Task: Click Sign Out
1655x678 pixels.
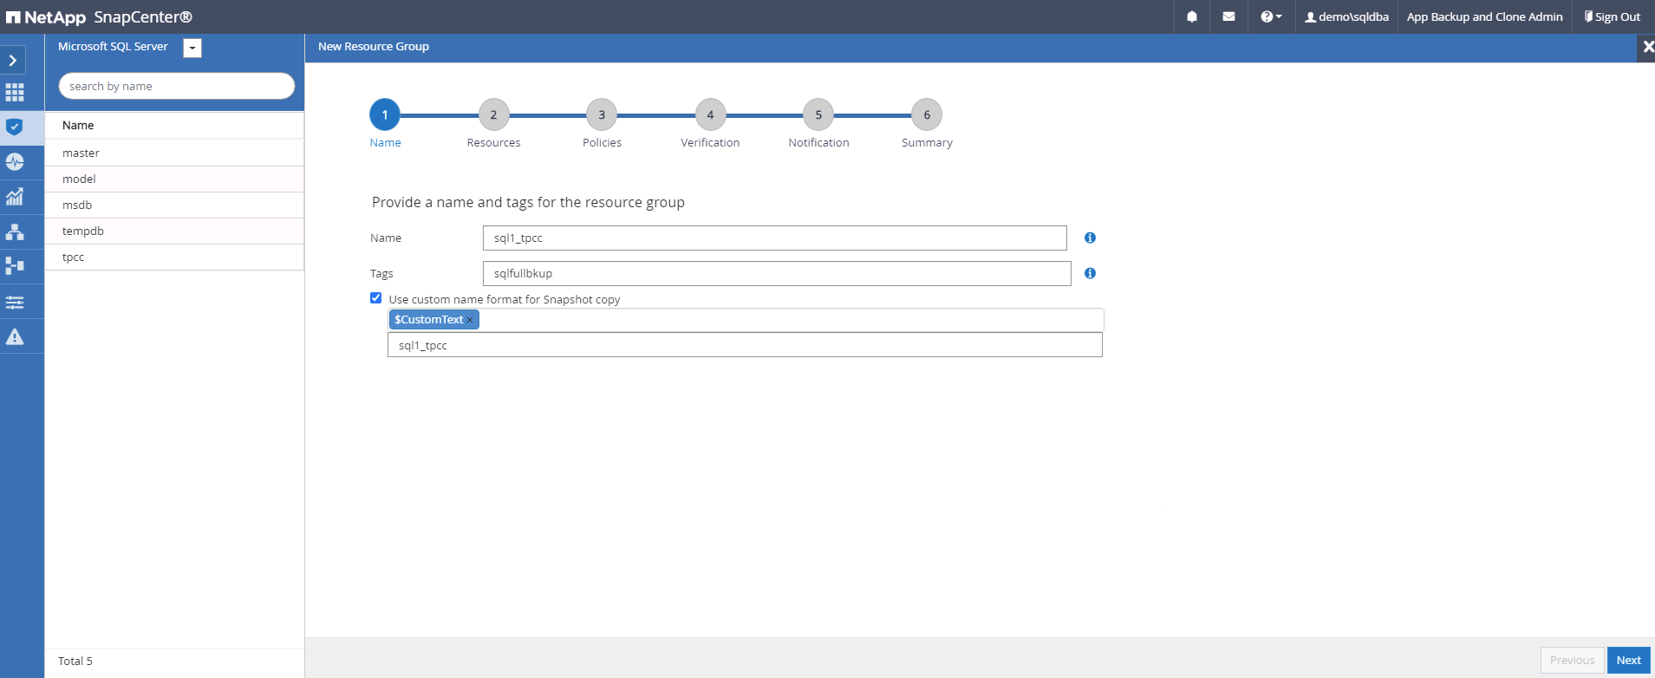Action: tap(1613, 16)
